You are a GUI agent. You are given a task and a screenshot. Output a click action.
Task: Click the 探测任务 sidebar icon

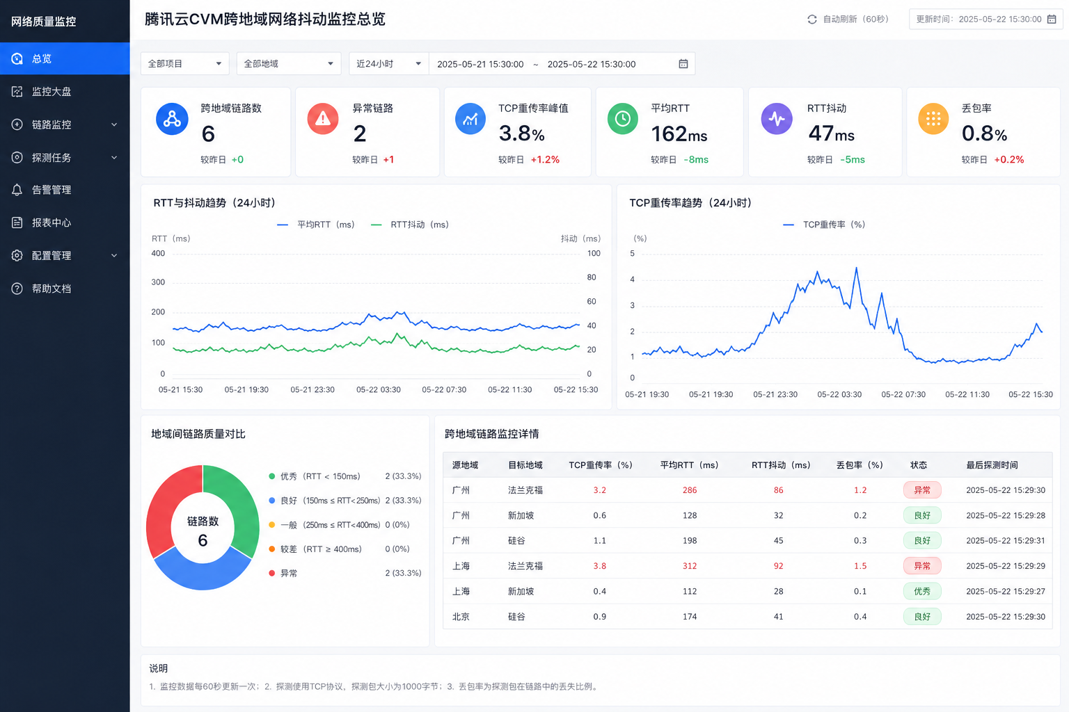(17, 158)
